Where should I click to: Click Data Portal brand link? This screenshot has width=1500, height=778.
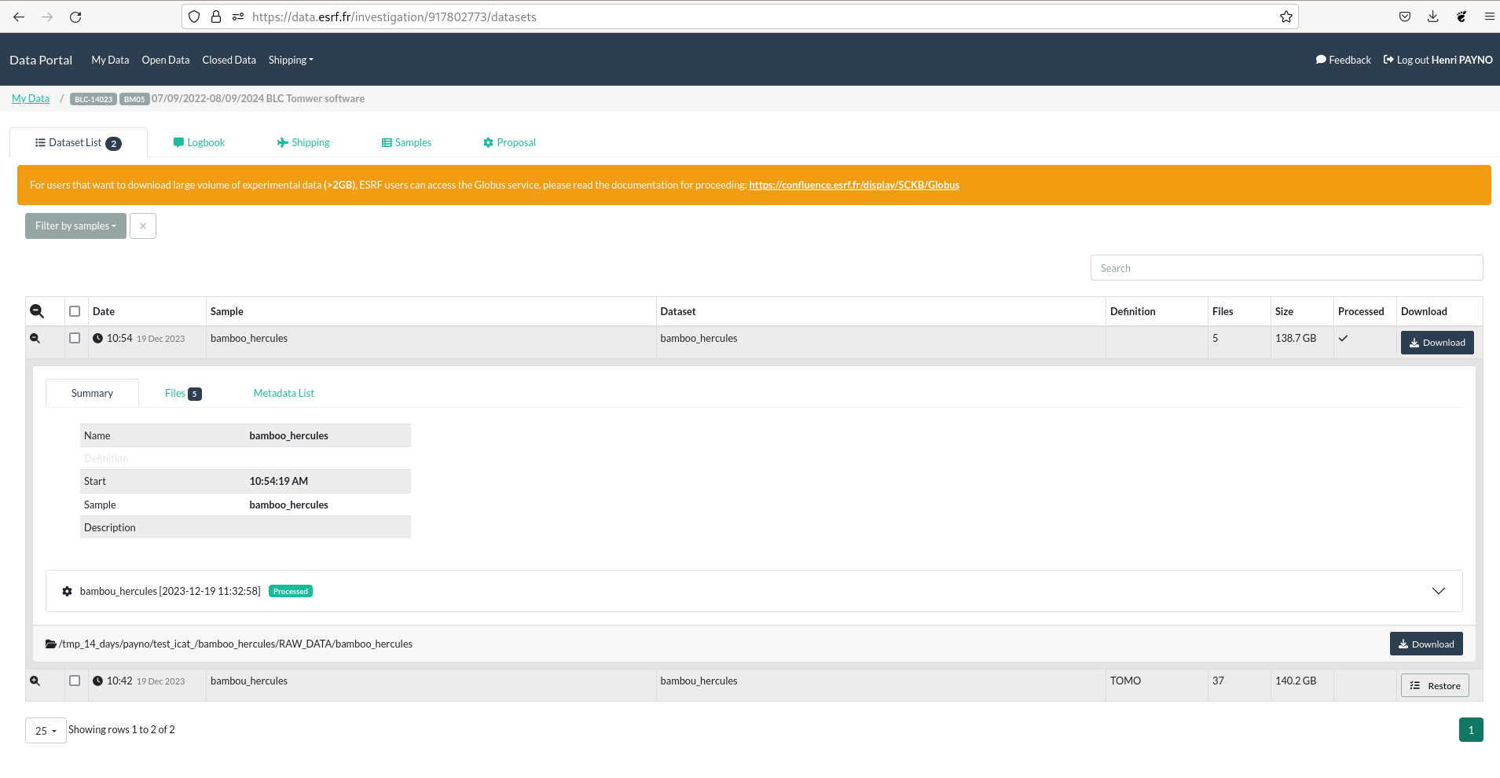41,60
